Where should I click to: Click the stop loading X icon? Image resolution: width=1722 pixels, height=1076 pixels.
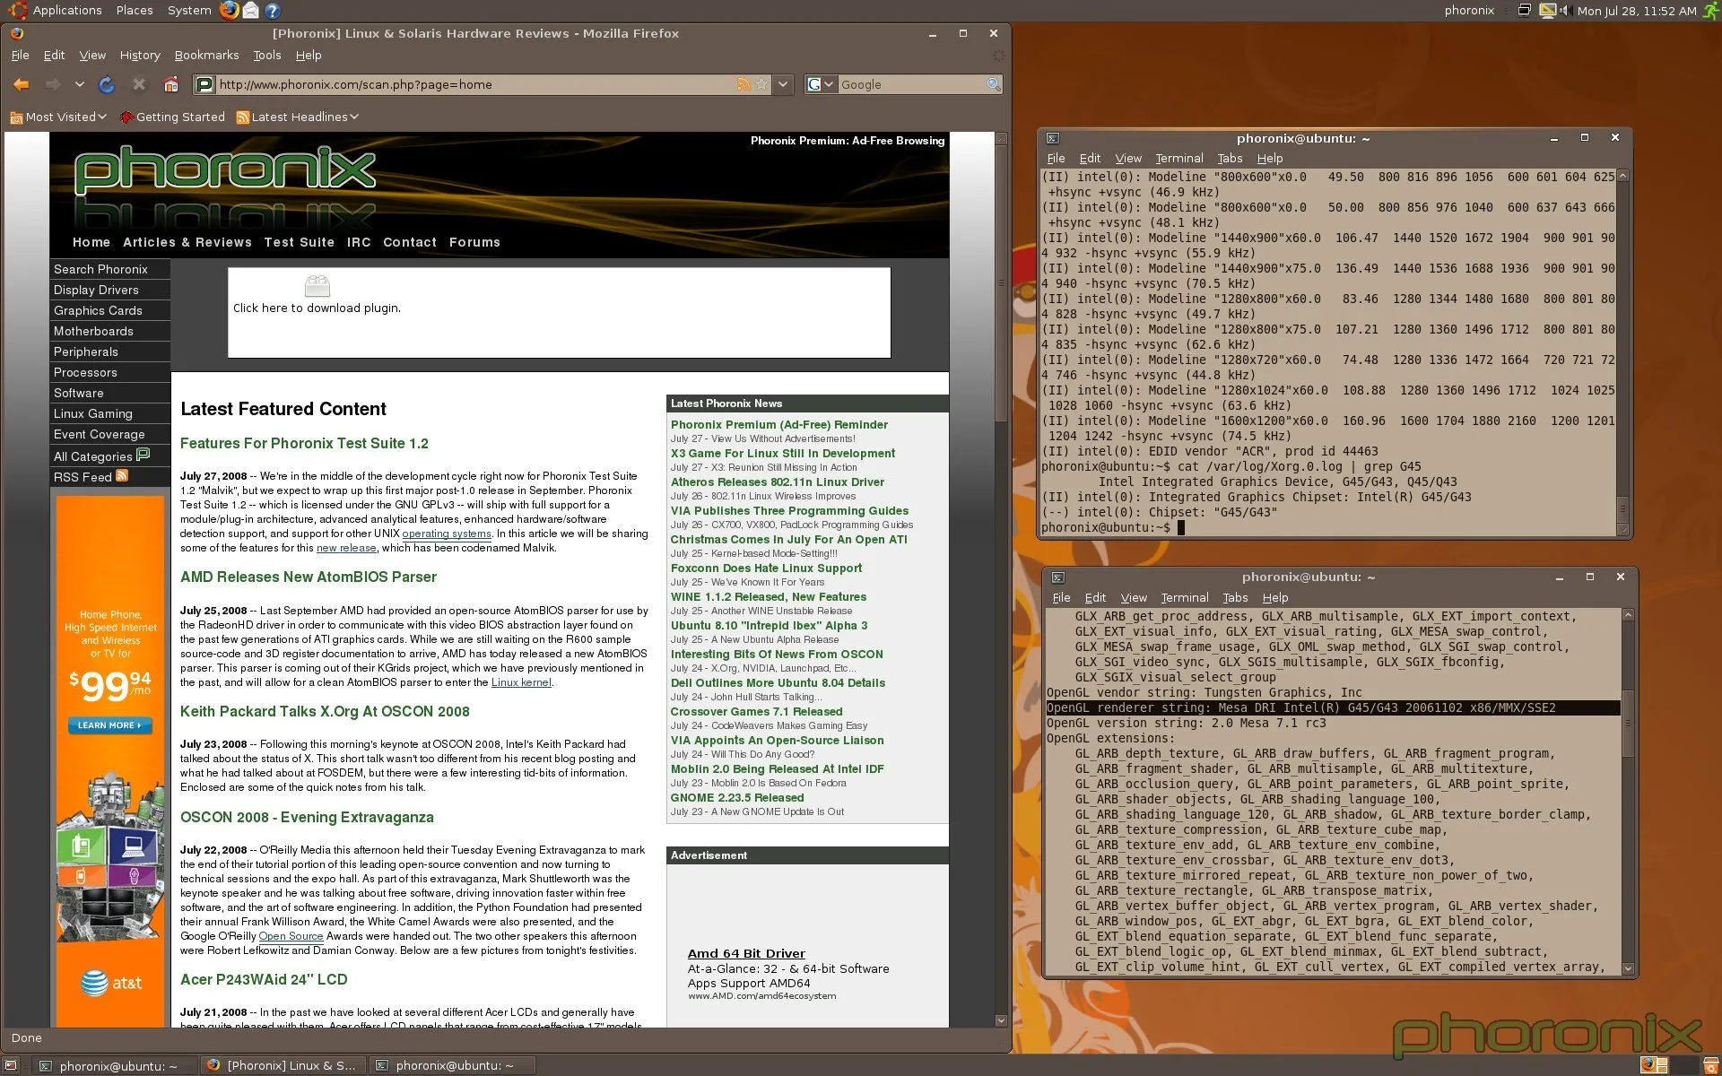[138, 84]
